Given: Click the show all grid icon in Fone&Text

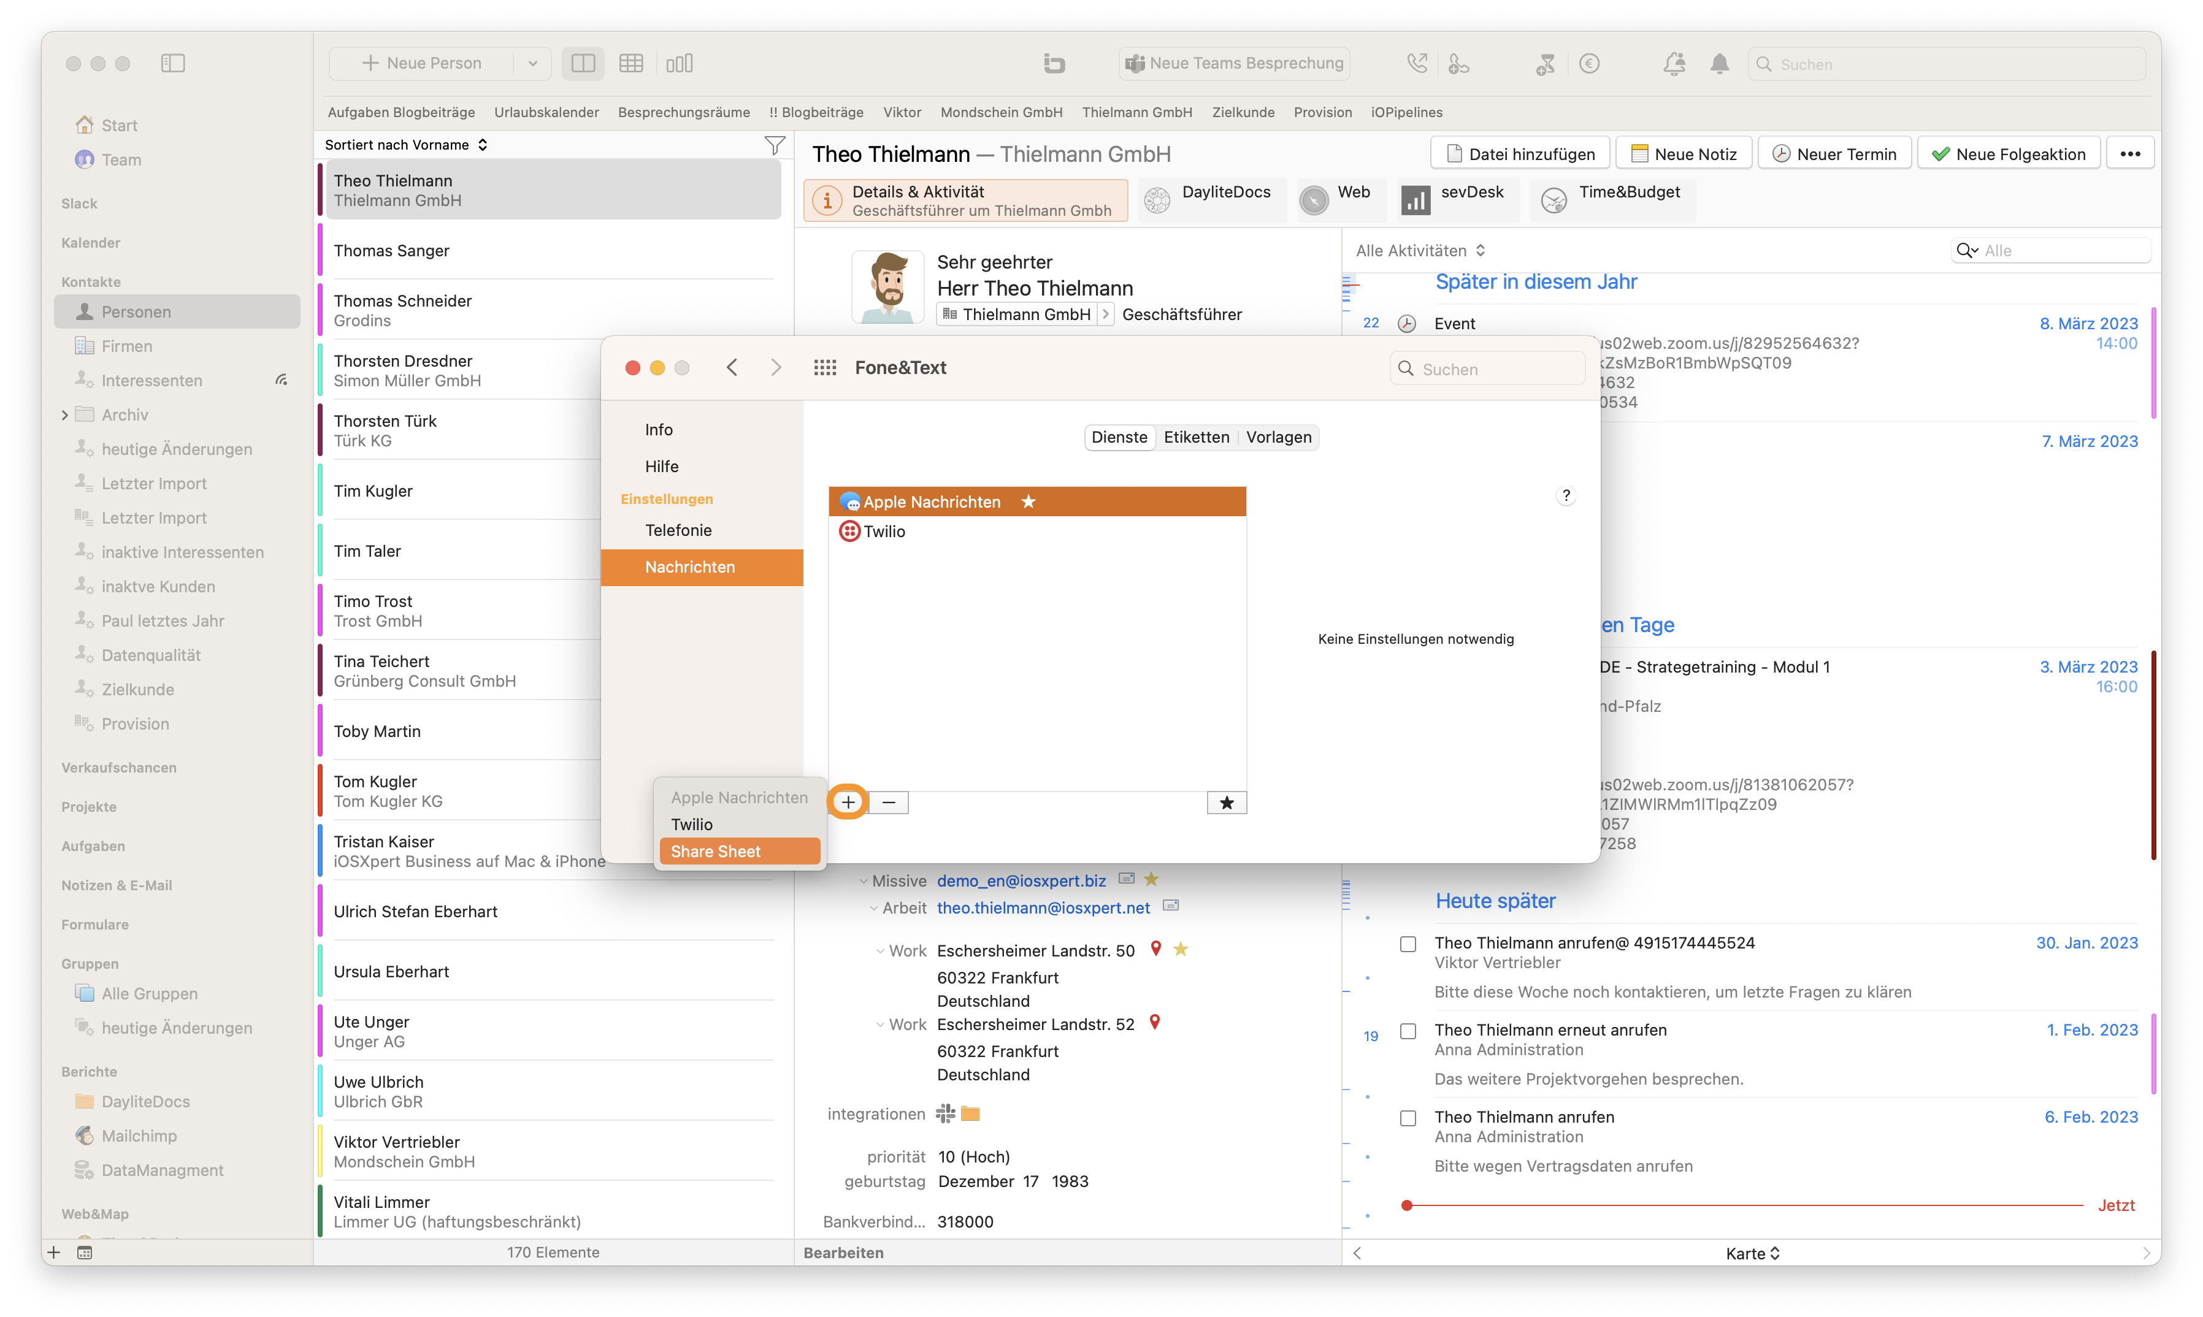Looking at the screenshot, I should click(x=824, y=367).
